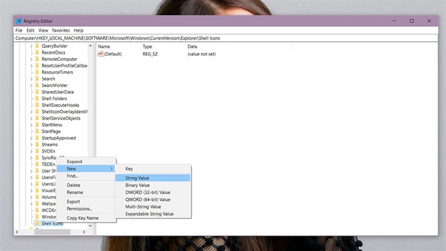This screenshot has height=251, width=446.
Task: Click the Streams folder icon
Action: click(x=37, y=144)
